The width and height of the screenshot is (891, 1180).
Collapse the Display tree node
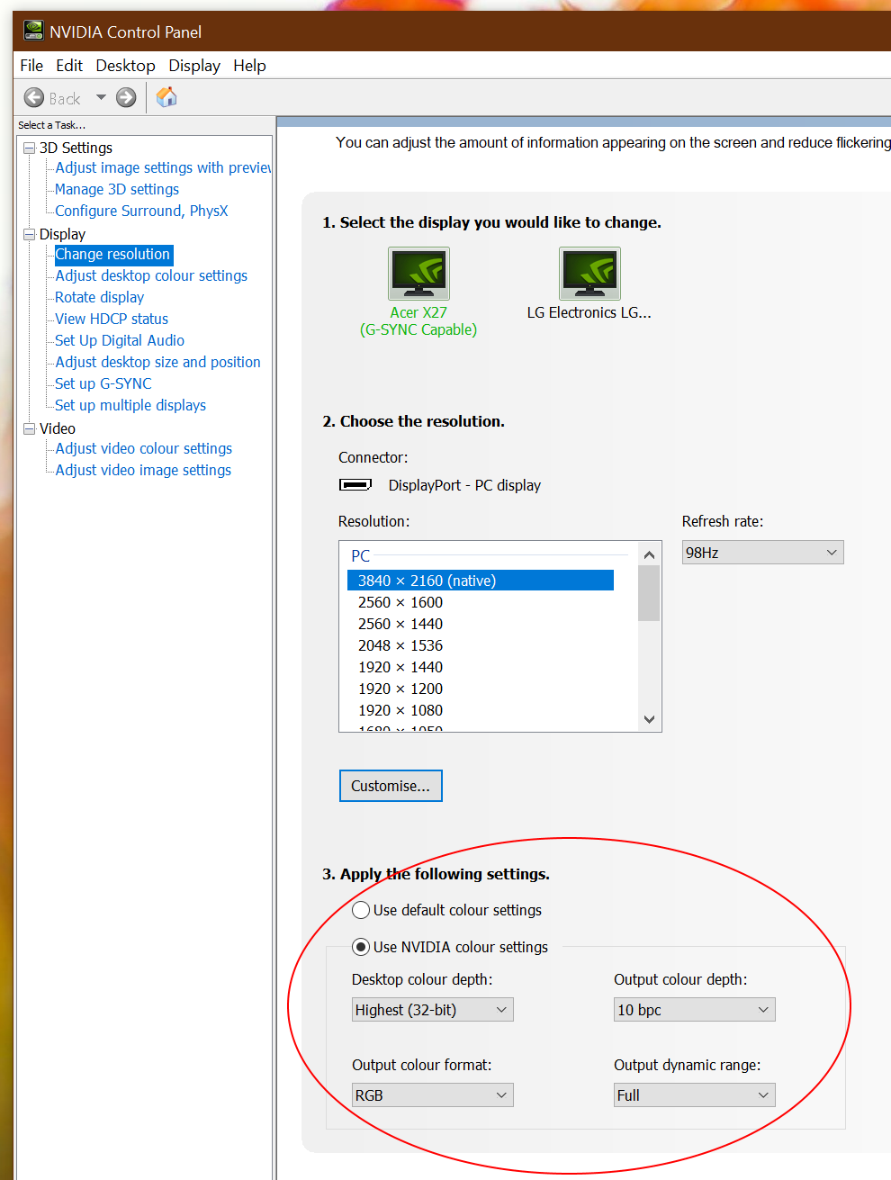point(29,234)
